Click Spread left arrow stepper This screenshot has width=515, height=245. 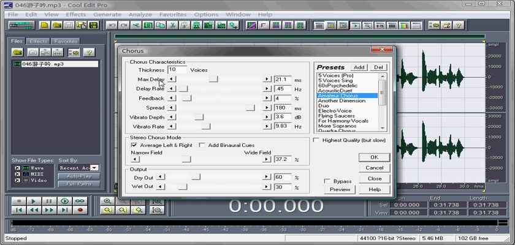(172, 107)
